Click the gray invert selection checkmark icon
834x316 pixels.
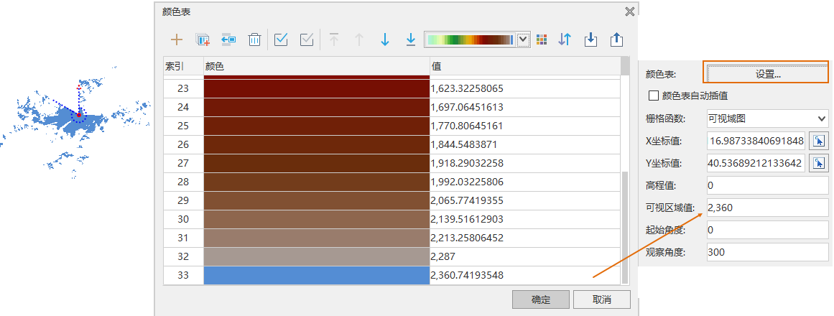point(307,40)
